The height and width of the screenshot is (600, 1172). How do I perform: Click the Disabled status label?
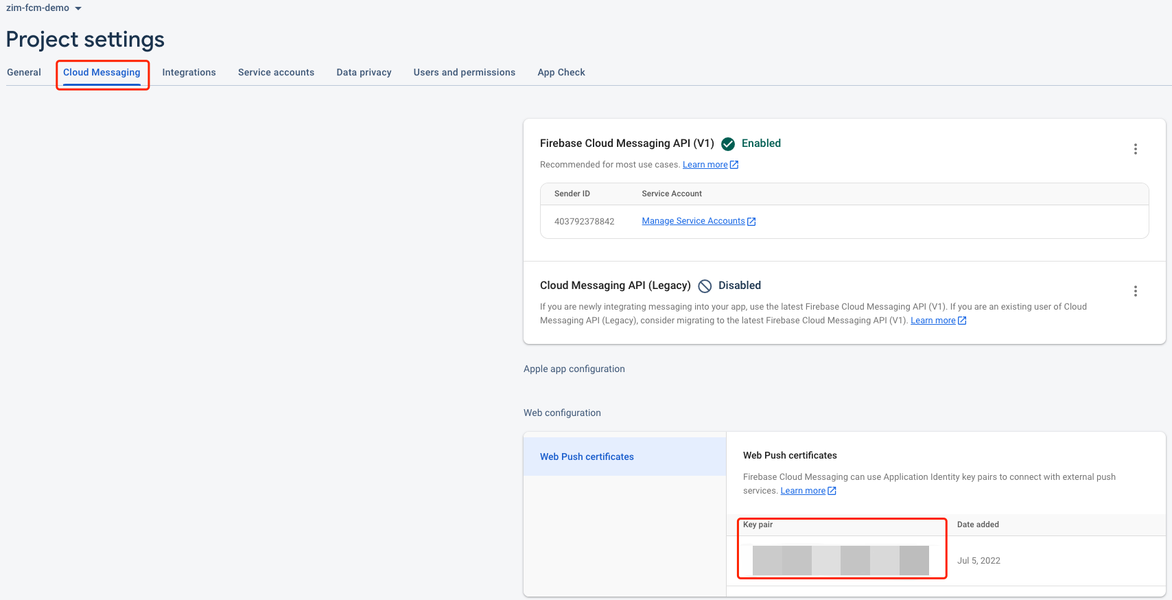[x=739, y=286]
